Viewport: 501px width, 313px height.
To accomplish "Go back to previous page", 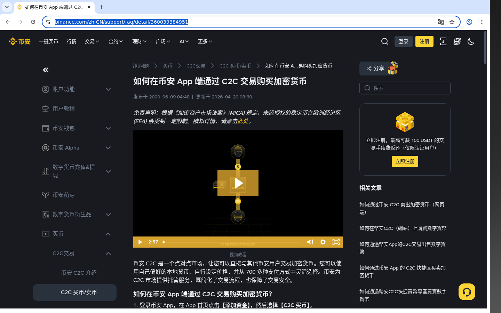I will (8, 22).
